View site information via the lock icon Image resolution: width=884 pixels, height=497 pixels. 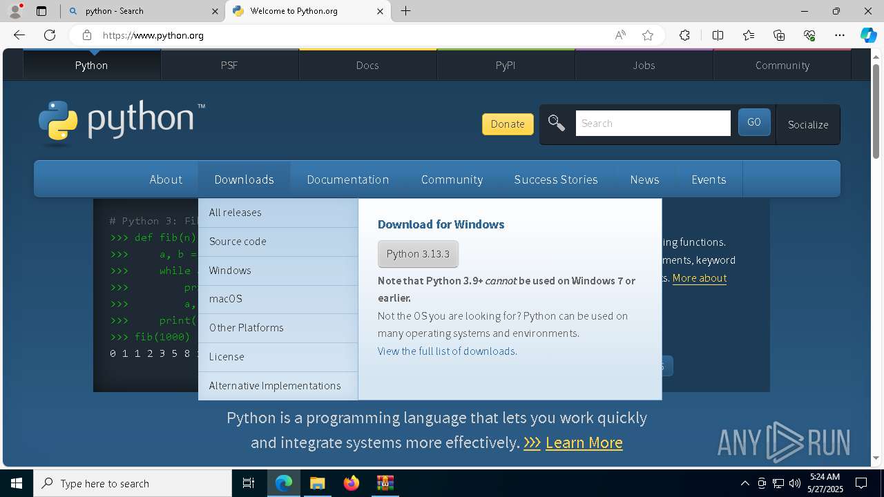[x=86, y=35]
